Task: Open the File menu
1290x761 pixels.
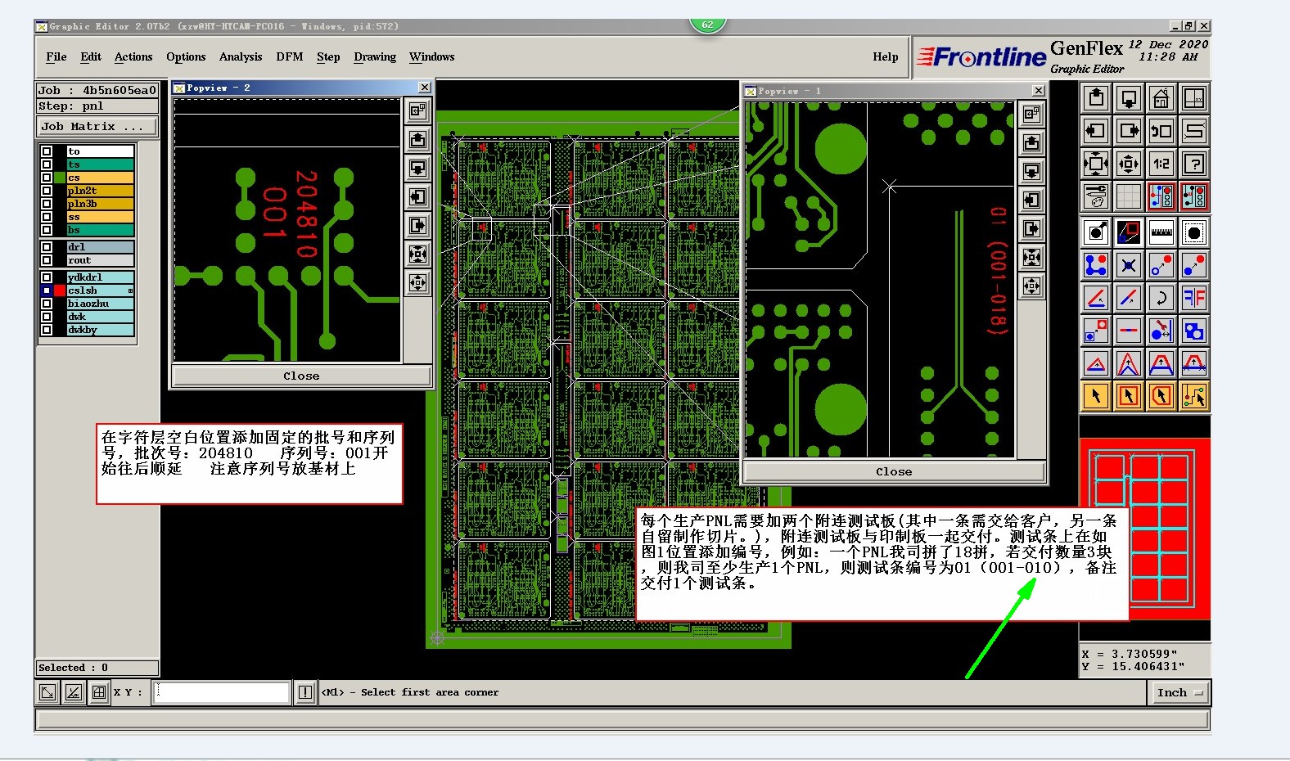Action: pyautogui.click(x=56, y=56)
